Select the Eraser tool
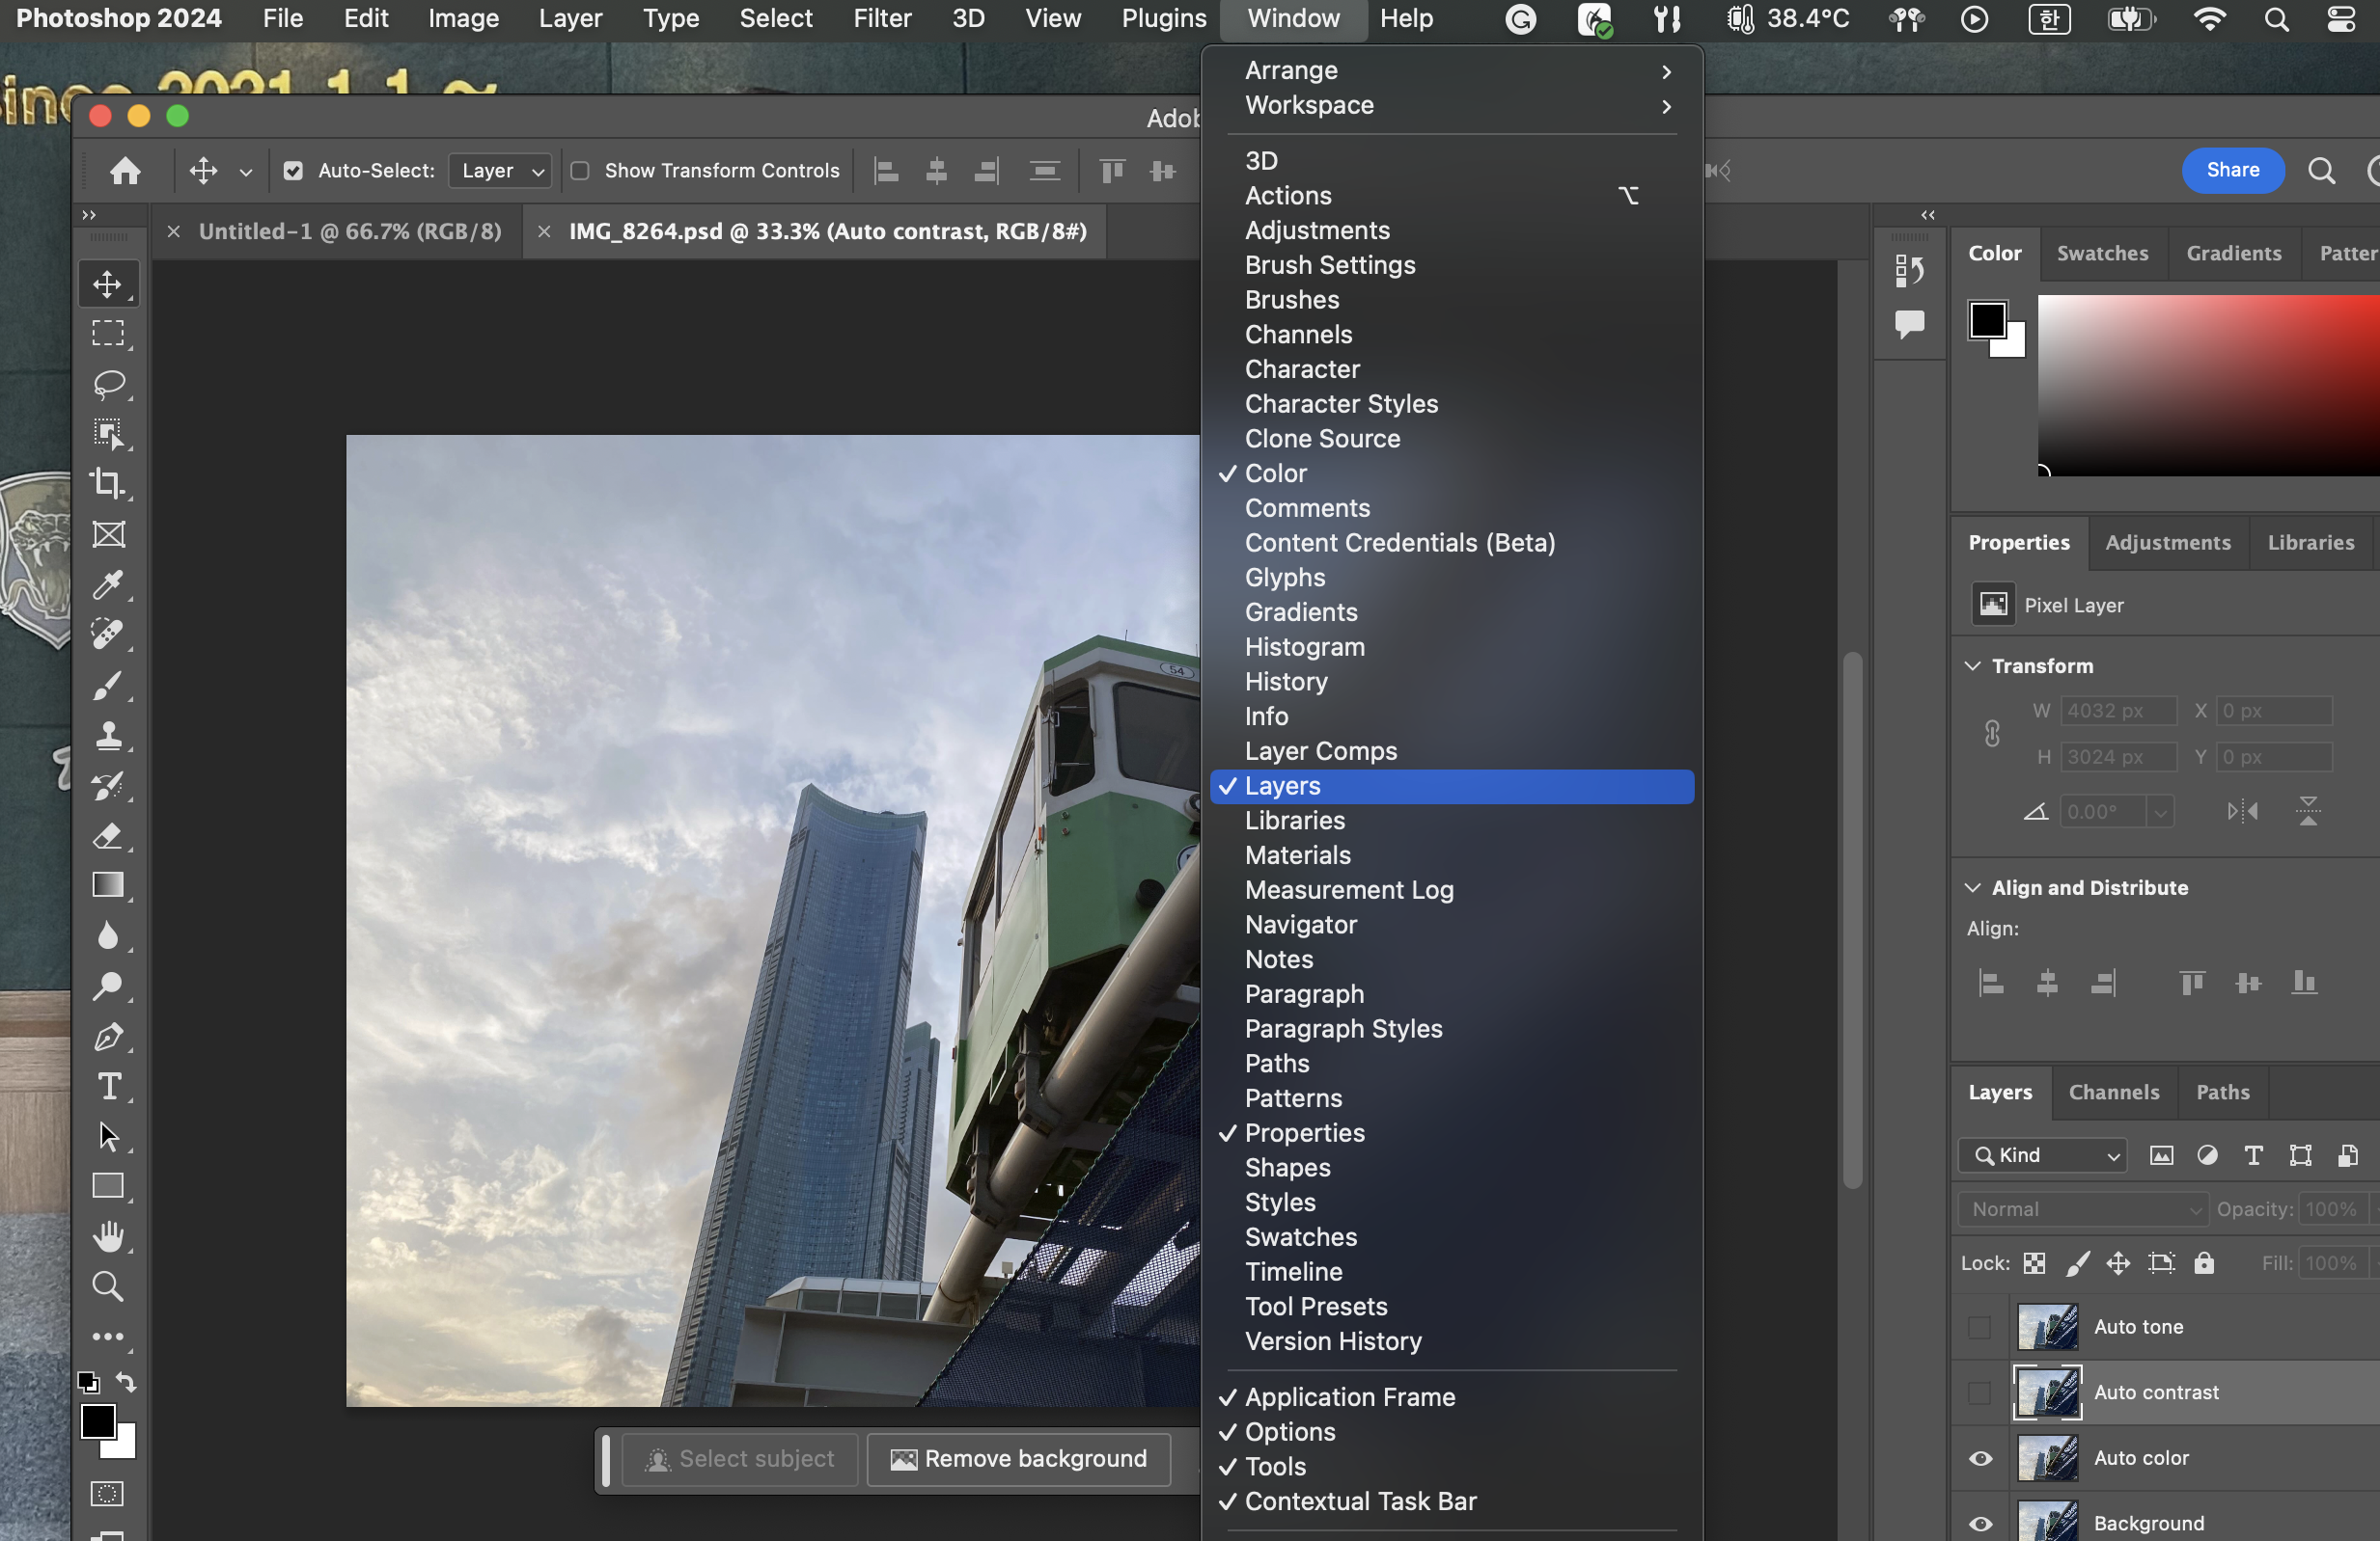The width and height of the screenshot is (2380, 1541). click(x=108, y=835)
